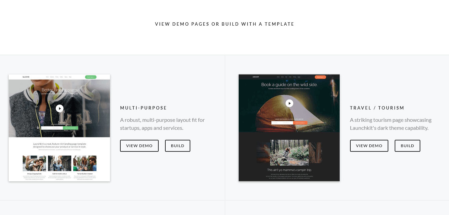Open the Multi-Purpose View Demo
The height and width of the screenshot is (215, 449).
coord(139,146)
